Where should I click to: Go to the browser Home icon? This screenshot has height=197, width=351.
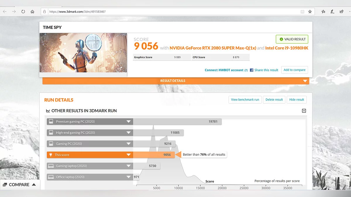click(x=32, y=12)
